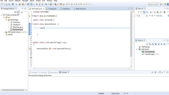Click the New file toolbar icon

[x=2, y=4]
